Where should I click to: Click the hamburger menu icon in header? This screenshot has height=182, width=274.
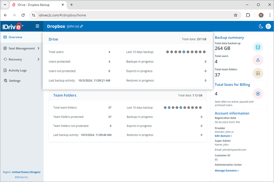point(37,26)
